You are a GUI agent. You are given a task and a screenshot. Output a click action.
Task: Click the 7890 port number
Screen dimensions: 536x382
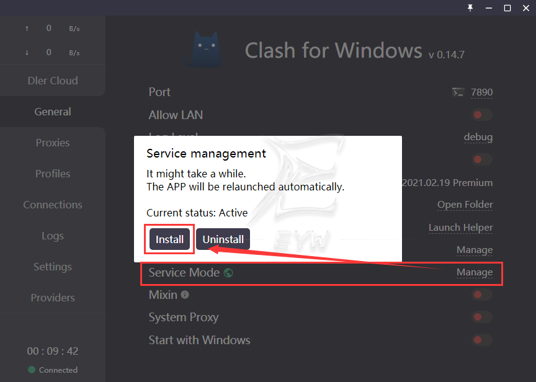(481, 92)
